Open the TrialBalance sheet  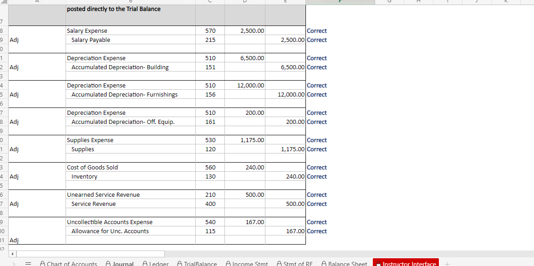[200, 263]
